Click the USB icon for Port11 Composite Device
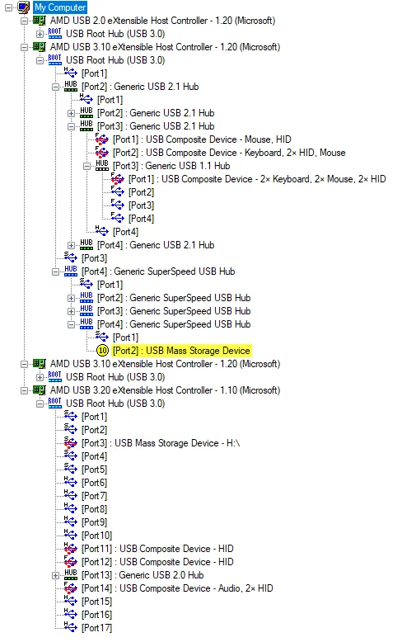 point(70,548)
